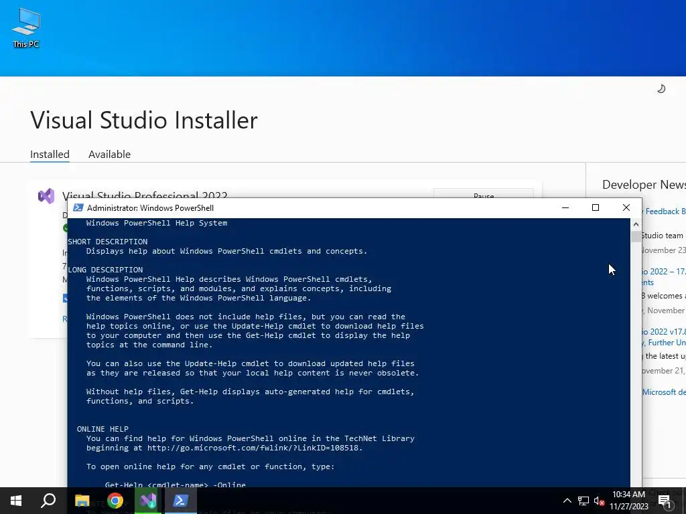686x514 pixels.
Task: Click the 'SHORT DESCRIPTION' heading in PowerShell
Action: 108,242
